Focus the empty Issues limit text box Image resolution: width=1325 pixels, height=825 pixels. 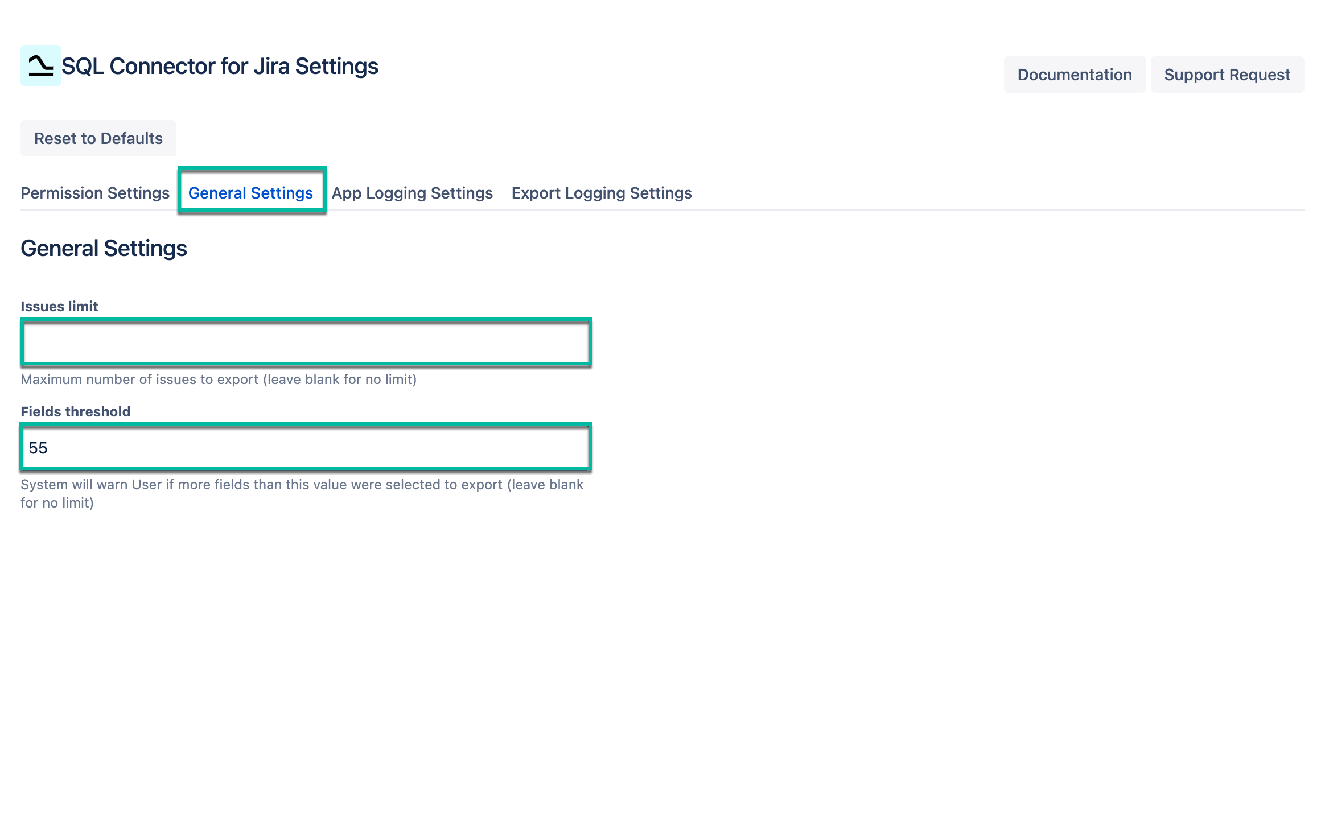tap(306, 342)
